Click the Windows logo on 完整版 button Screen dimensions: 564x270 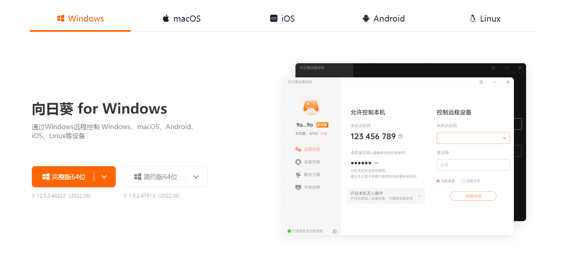[x=46, y=177]
